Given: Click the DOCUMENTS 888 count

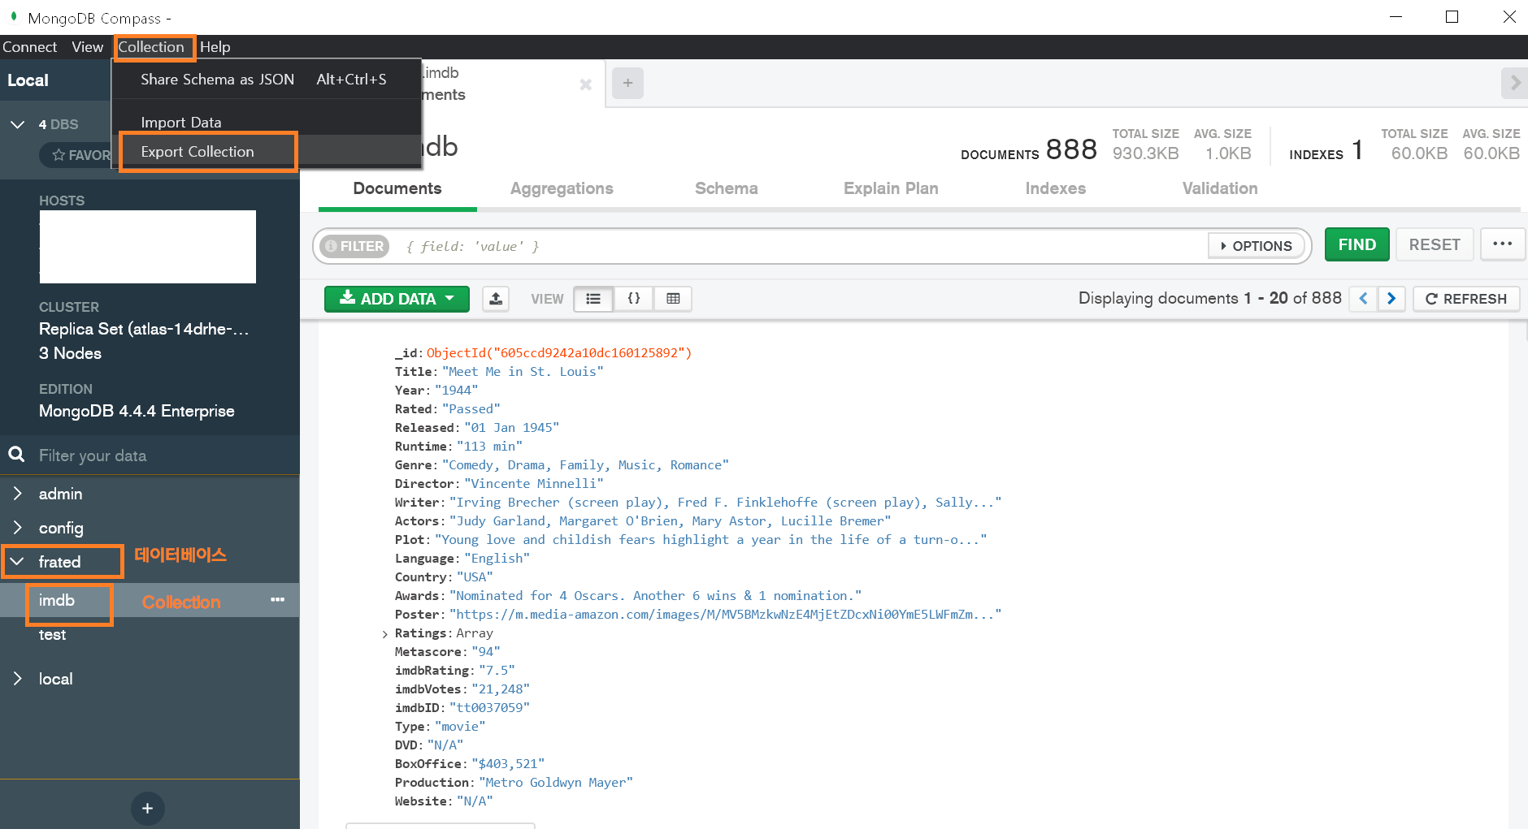Looking at the screenshot, I should pyautogui.click(x=1028, y=150).
